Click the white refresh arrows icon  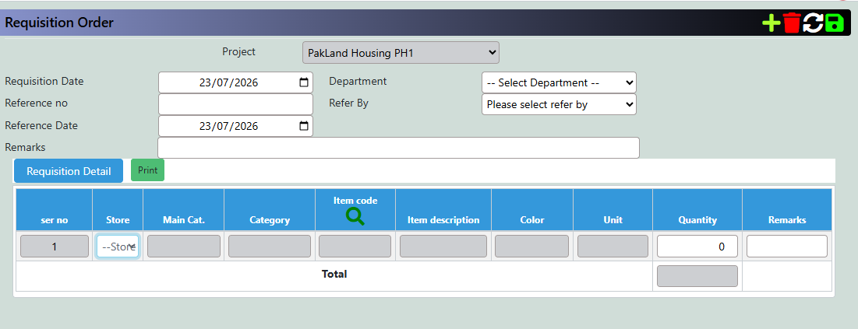tap(813, 23)
